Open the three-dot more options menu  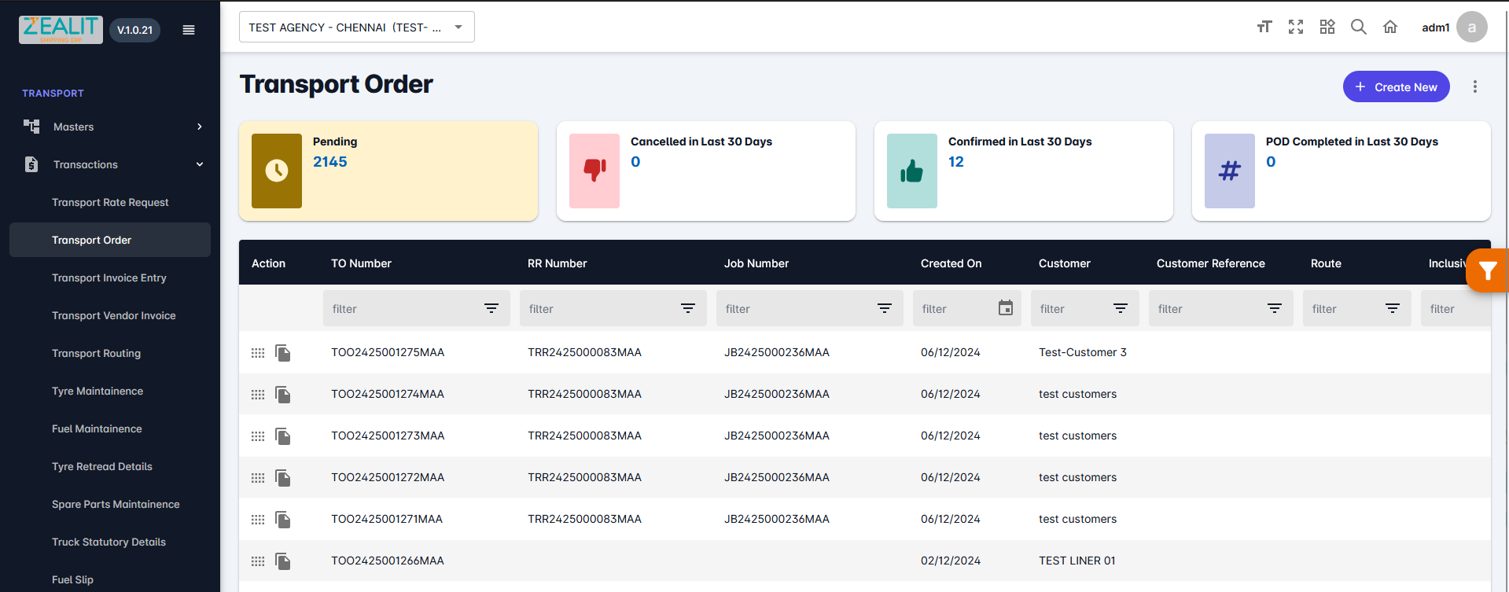tap(1475, 87)
